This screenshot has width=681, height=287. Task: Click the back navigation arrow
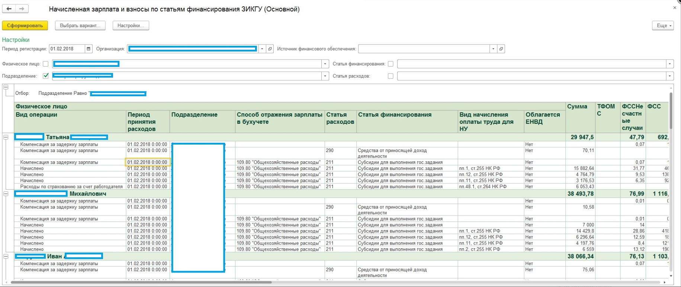[x=9, y=9]
